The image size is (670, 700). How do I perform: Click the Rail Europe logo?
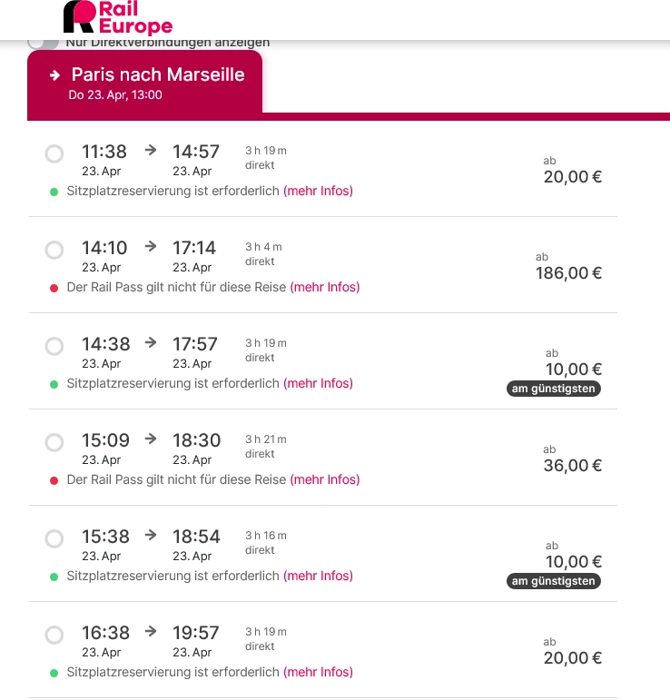(x=117, y=18)
